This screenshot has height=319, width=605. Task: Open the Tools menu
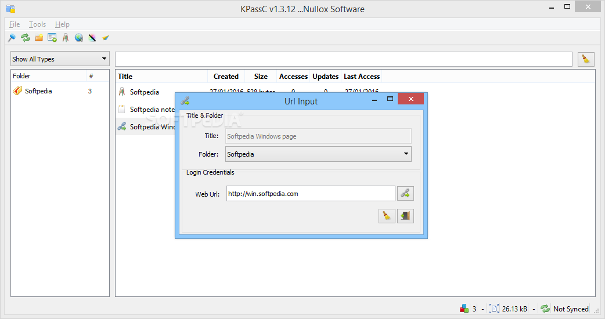coord(37,24)
